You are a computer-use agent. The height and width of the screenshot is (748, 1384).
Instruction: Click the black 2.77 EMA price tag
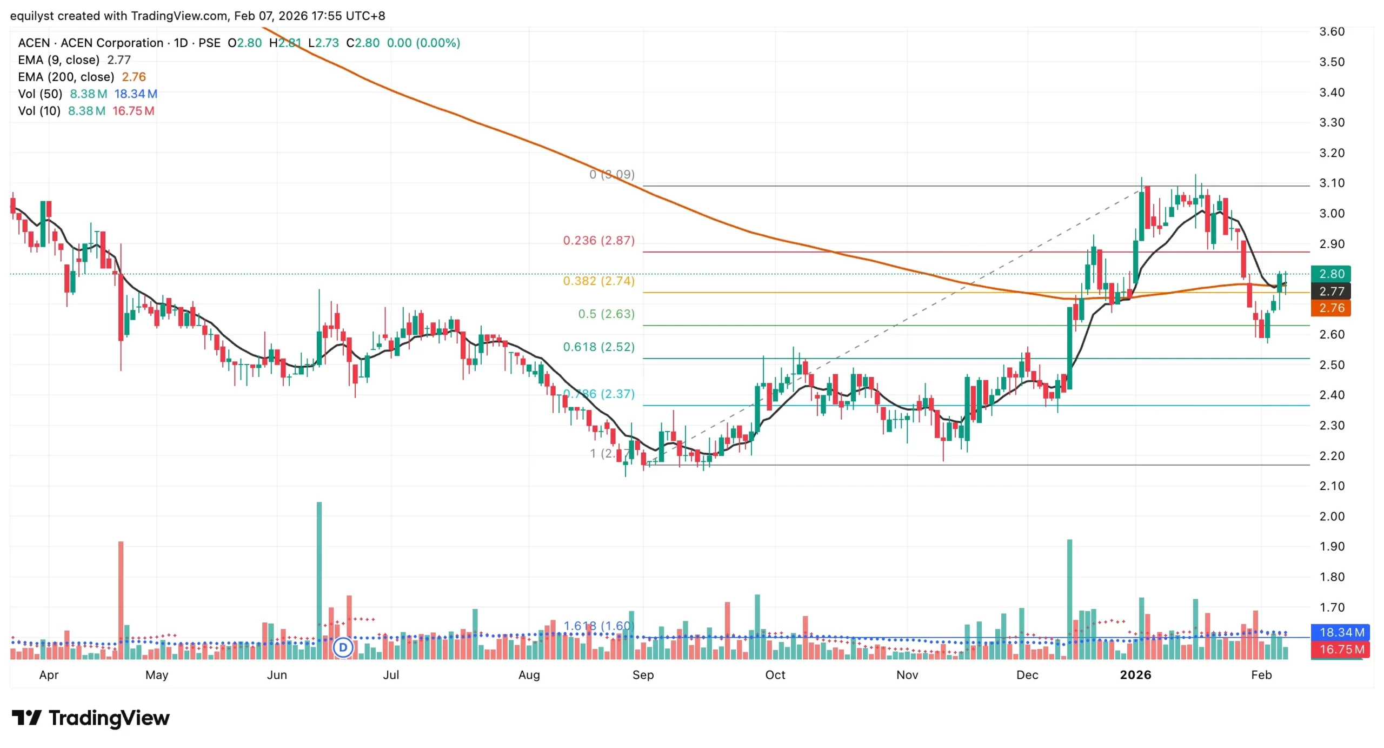pos(1330,291)
